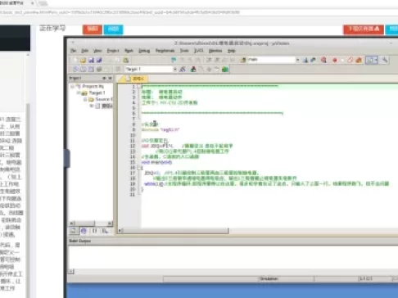This screenshot has width=398, height=298.
Task: Toggle the code fold at line 16
Action: (x=139, y=168)
